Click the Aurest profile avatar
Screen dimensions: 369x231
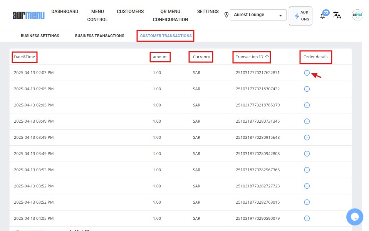[x=357, y=15]
